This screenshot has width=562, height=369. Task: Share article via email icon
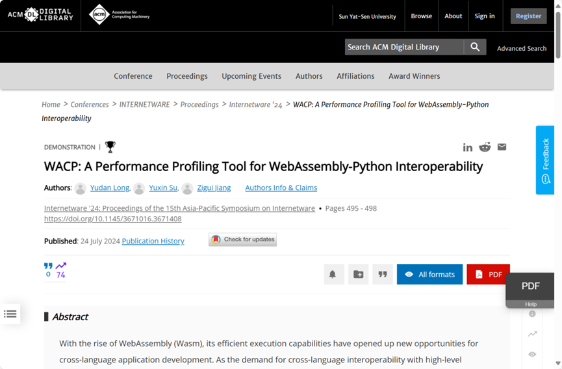[x=502, y=147]
